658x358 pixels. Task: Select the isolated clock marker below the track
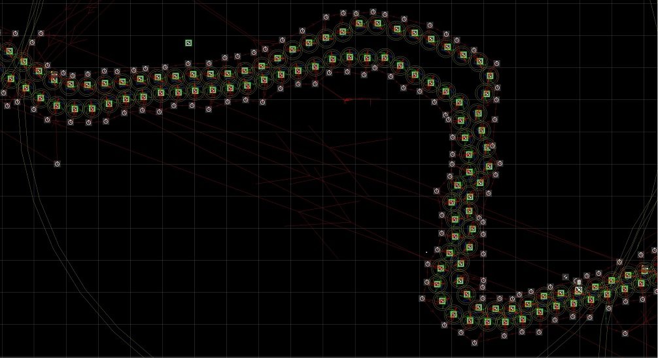coord(58,164)
